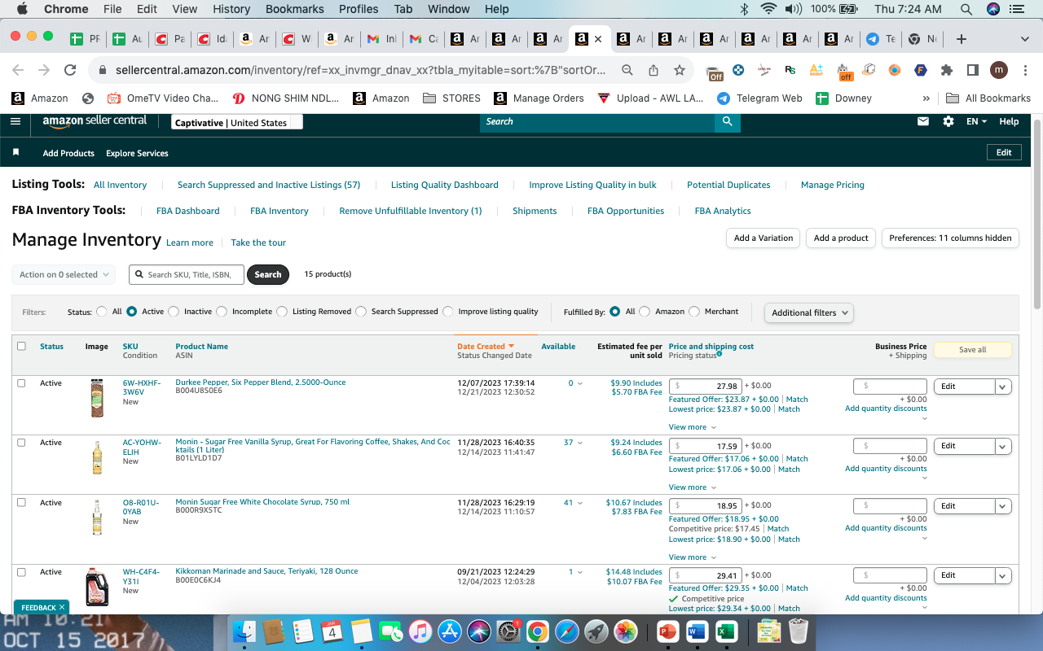Click the search magnifier button in Seller Central

tap(727, 121)
